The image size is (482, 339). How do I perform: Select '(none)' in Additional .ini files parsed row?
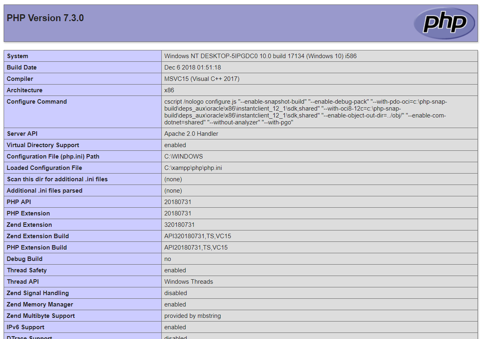pos(173,191)
